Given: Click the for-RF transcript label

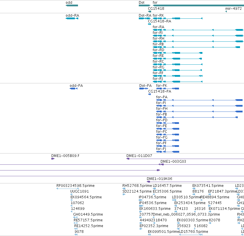Looking at the screenshot, I should (x=158, y=73).
